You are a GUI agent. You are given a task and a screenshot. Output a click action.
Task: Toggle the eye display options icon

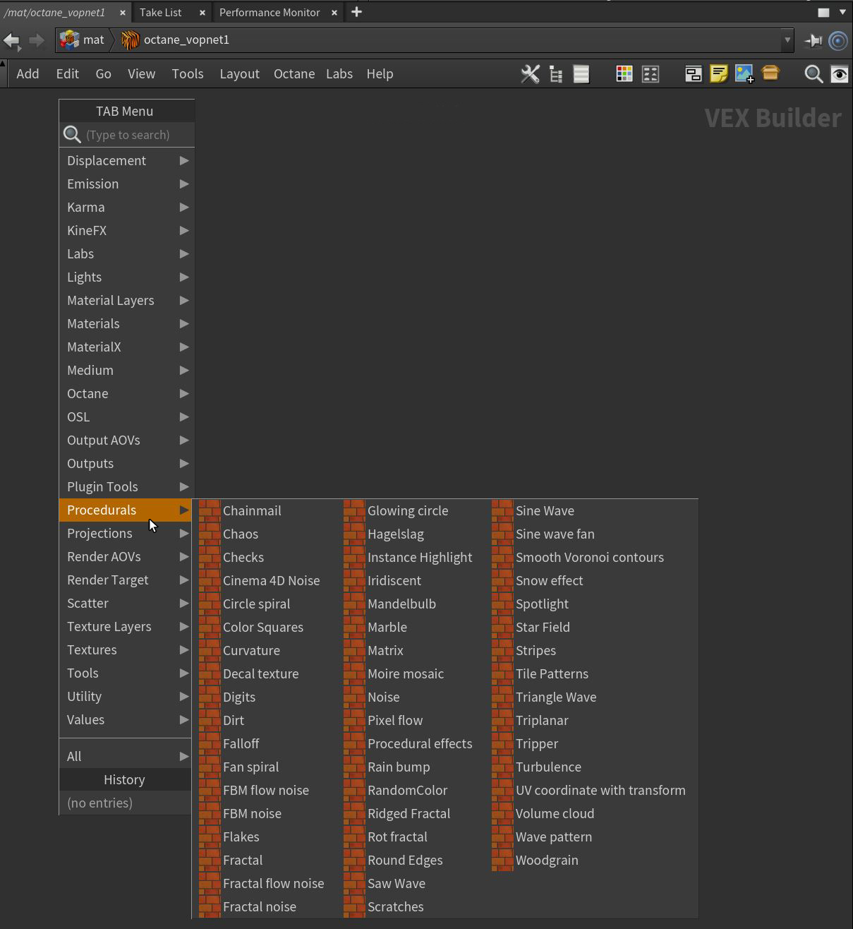pos(839,74)
